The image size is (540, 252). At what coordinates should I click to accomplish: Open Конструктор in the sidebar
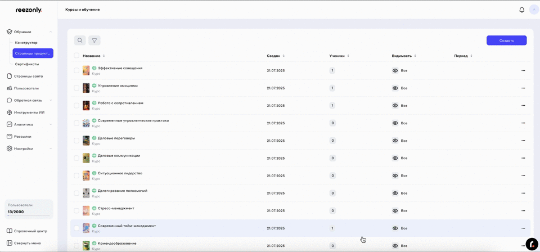pyautogui.click(x=26, y=43)
